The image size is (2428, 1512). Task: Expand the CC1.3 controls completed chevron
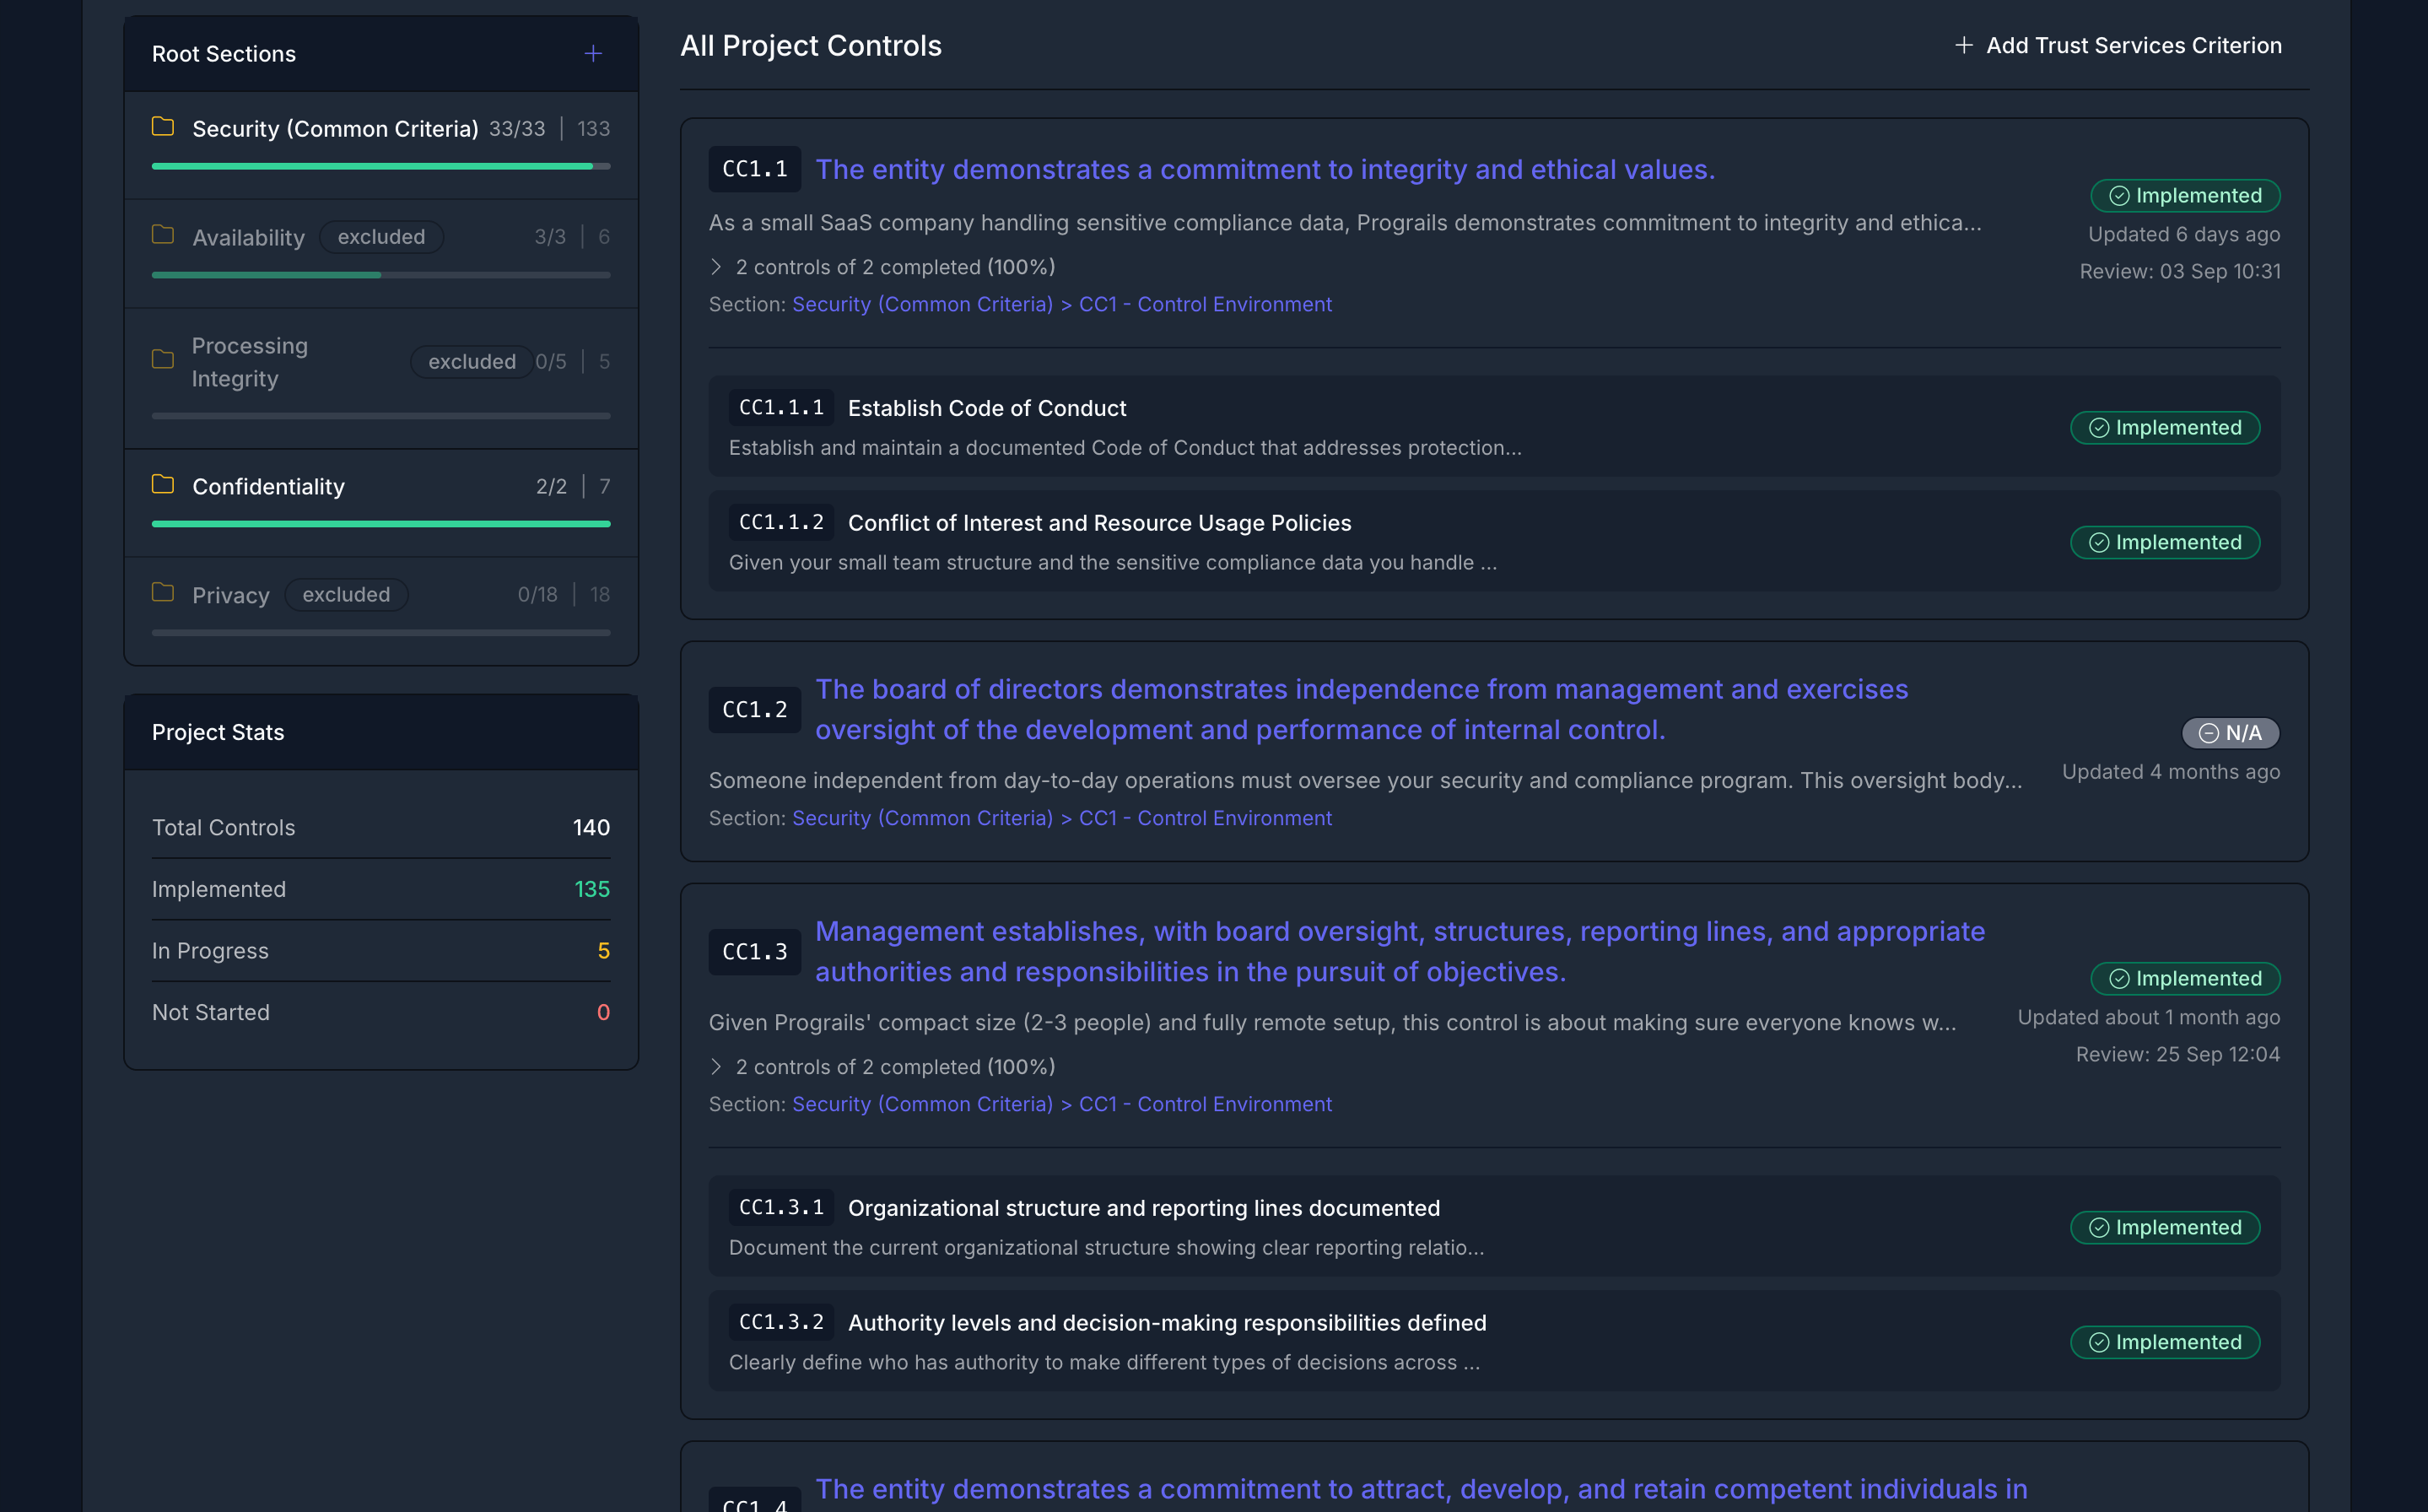(715, 1067)
